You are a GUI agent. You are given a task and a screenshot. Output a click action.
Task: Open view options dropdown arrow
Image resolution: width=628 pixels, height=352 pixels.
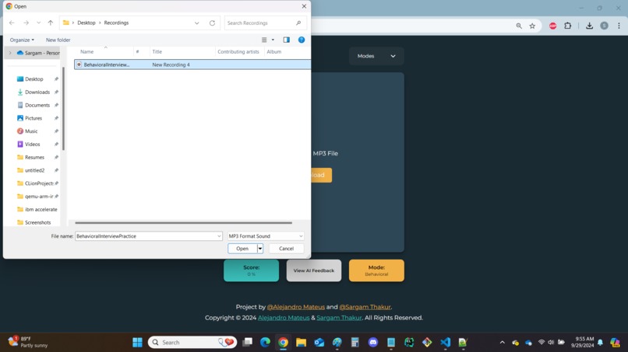(x=273, y=40)
